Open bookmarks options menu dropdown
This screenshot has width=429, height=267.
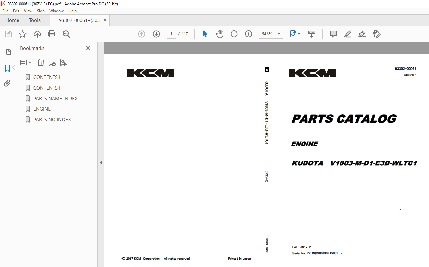pos(26,62)
